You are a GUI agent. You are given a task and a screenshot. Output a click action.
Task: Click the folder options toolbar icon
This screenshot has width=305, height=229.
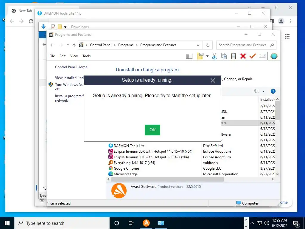point(200,56)
